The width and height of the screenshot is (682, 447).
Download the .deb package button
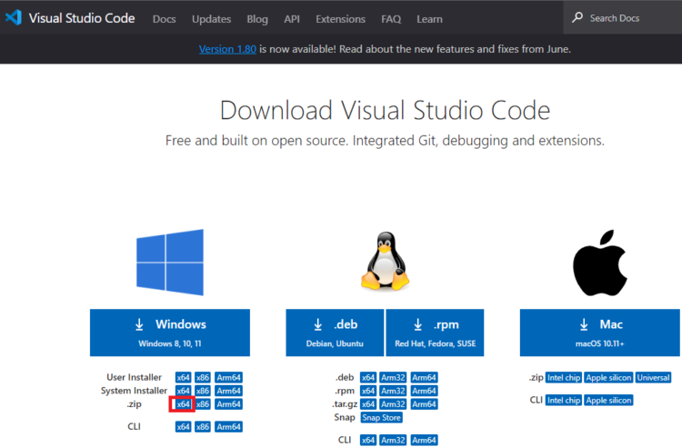335,333
